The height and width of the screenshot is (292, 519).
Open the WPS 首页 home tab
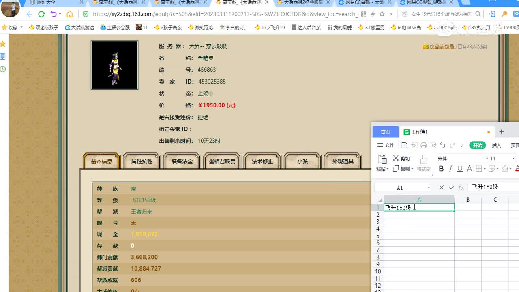tap(385, 132)
